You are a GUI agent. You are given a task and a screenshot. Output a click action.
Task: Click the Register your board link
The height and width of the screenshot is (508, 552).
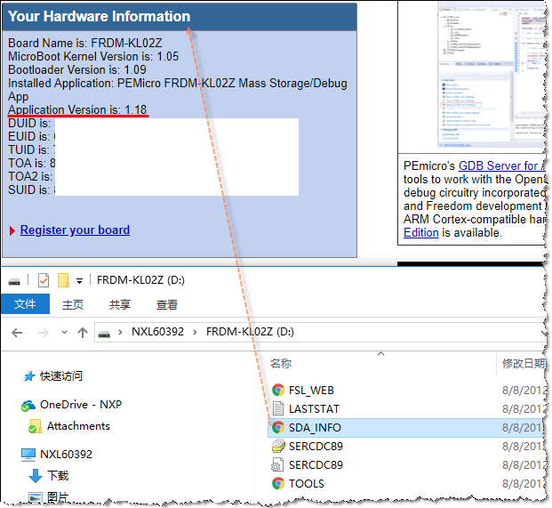tap(75, 230)
